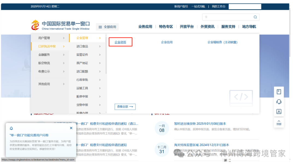
Task: Open 服务支持 in top navigation
Action: coord(228,27)
